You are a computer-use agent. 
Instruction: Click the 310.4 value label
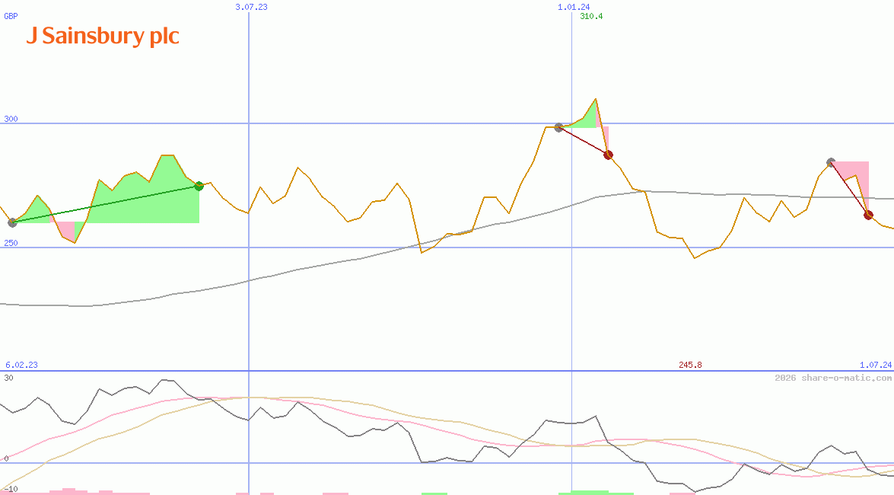click(x=591, y=15)
